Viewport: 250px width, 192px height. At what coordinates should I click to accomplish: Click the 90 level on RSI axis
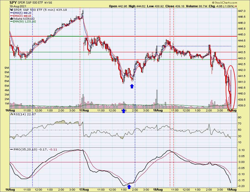click(x=240, y=117)
